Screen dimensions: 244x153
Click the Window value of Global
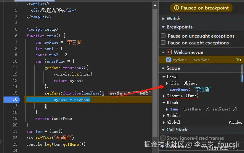[x=235, y=122]
